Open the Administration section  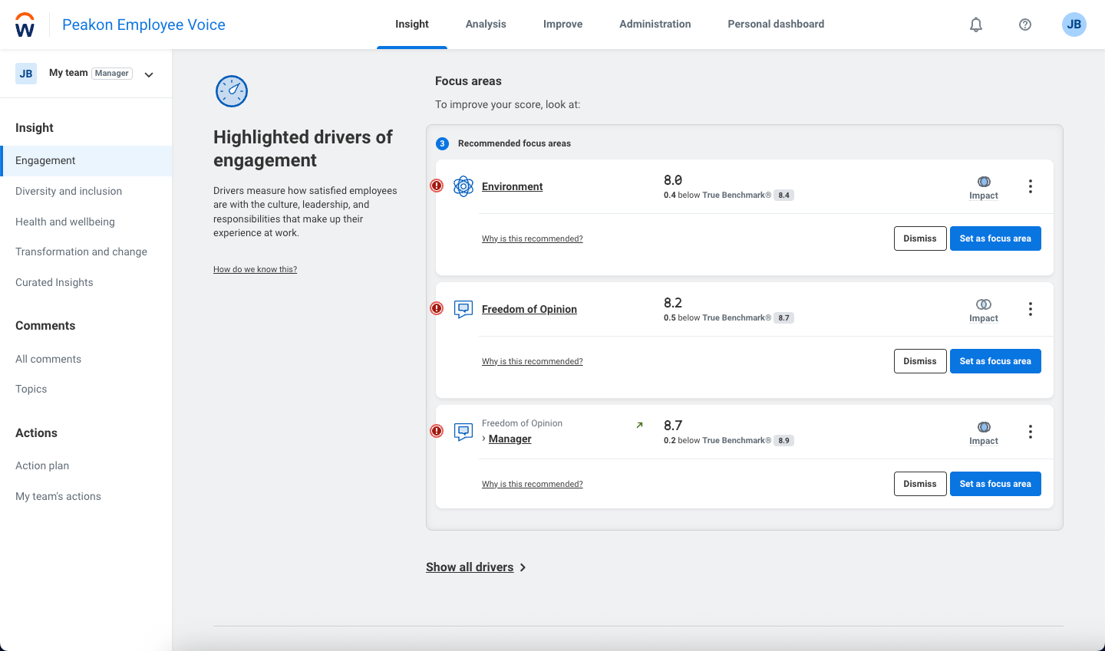[655, 24]
